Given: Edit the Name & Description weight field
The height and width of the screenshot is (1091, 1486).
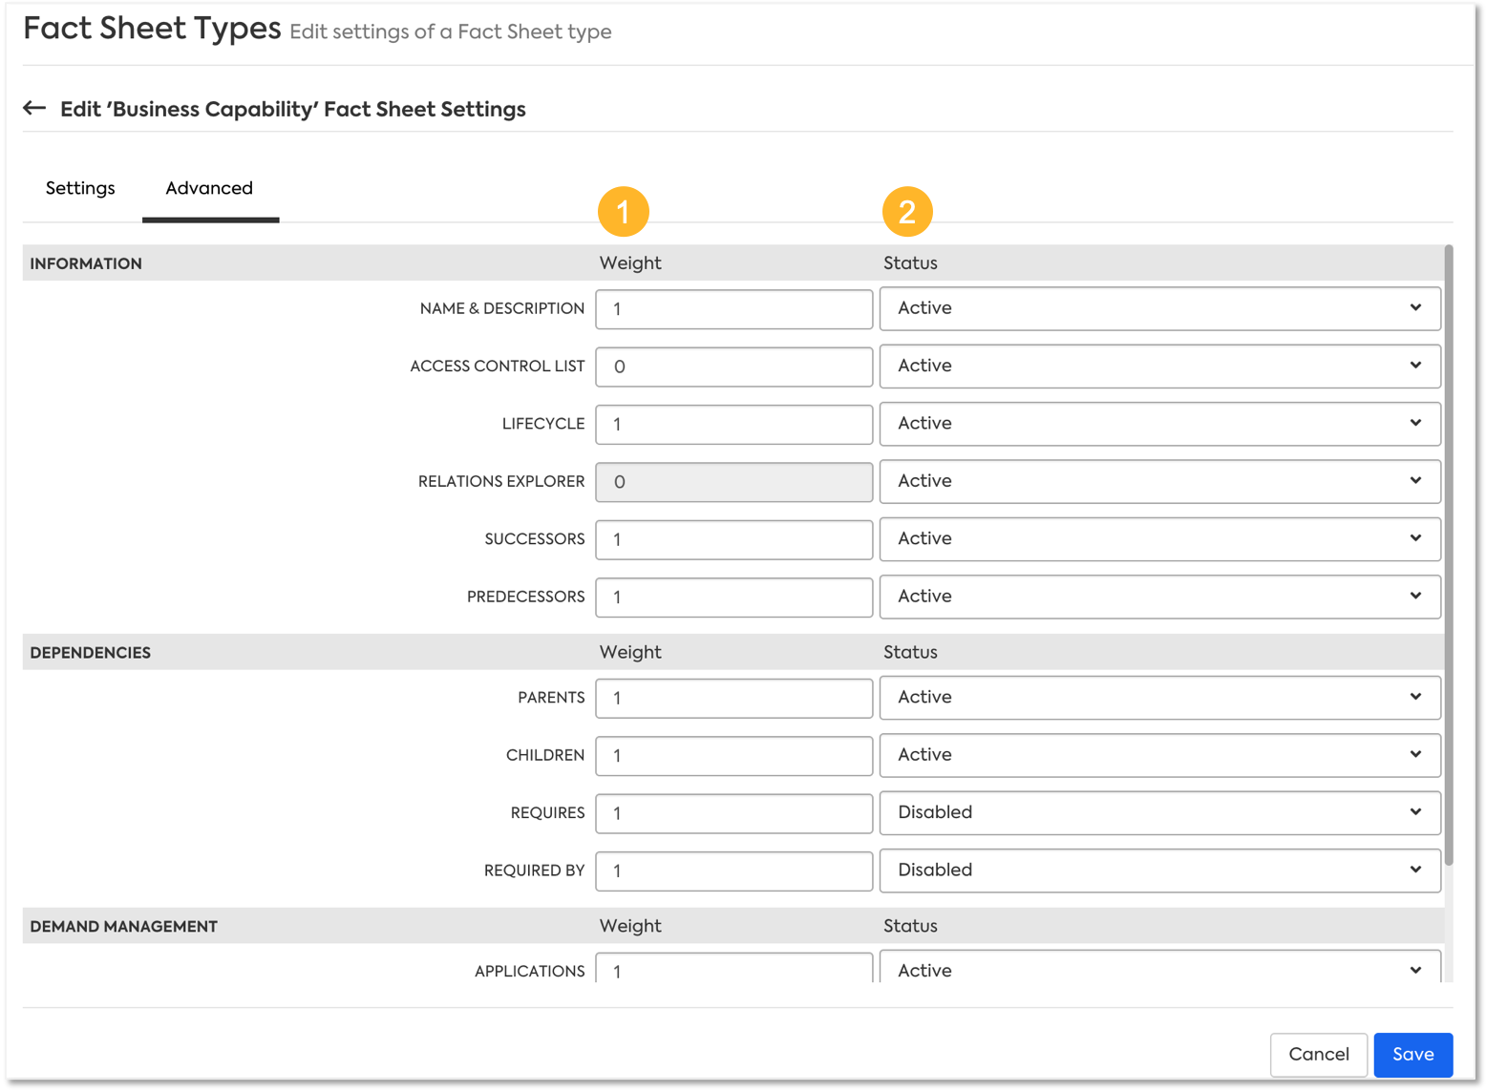Looking at the screenshot, I should pos(733,309).
